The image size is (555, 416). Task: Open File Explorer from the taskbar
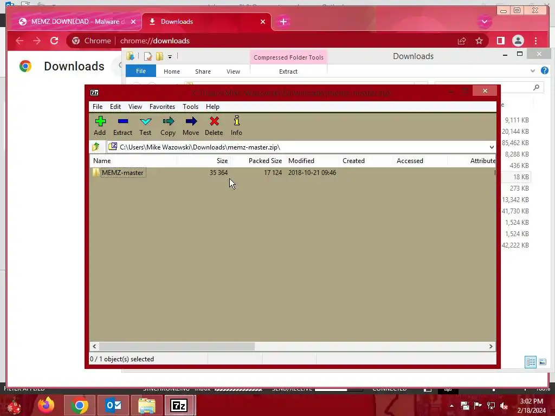(147, 405)
